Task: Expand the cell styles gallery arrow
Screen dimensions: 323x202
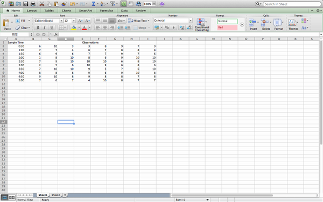Action: (x=242, y=24)
